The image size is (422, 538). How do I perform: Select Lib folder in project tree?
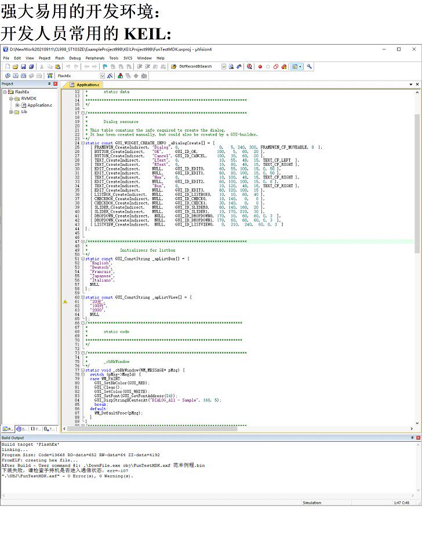click(24, 112)
